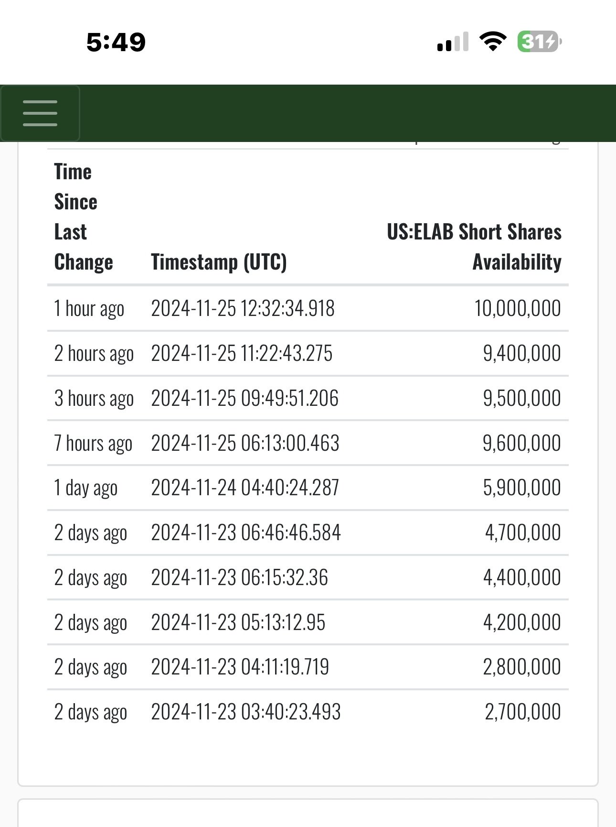The height and width of the screenshot is (827, 616).
Task: Tap the battery indicator in status bar
Action: click(540, 42)
